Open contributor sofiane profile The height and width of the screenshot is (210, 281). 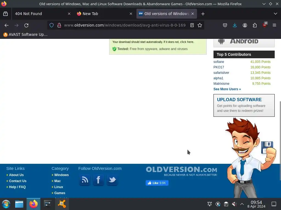(219, 62)
